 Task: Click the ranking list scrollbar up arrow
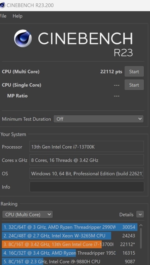point(141,225)
